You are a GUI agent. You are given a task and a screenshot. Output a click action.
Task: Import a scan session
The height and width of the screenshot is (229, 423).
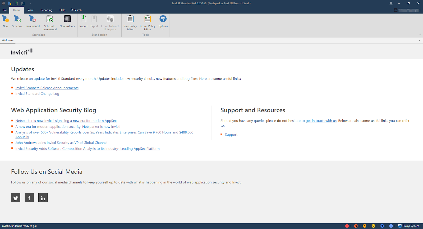[83, 21]
